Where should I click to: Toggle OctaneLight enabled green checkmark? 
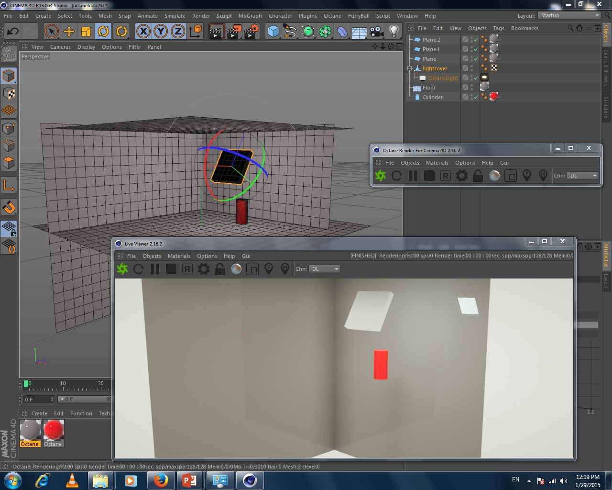476,78
